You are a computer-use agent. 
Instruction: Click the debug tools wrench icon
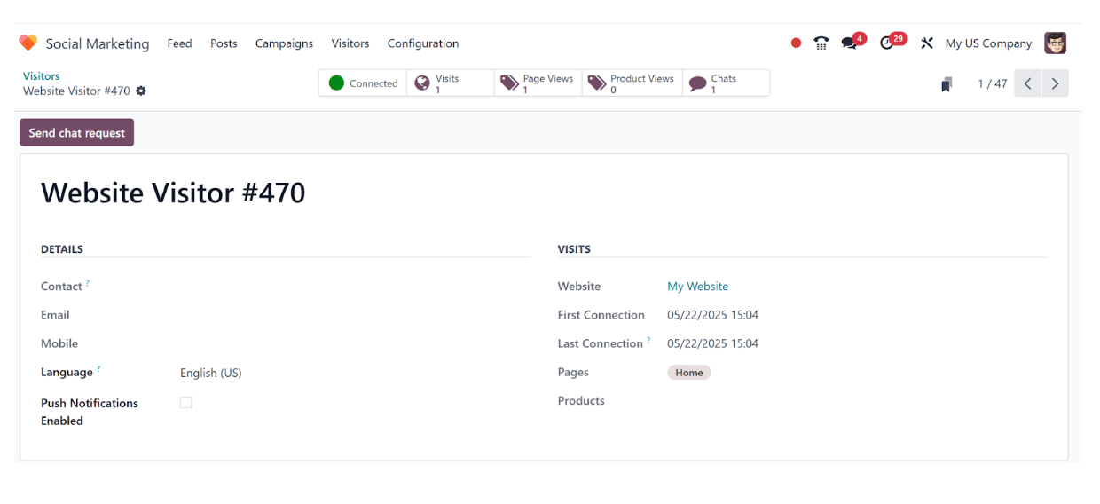pyautogui.click(x=927, y=43)
